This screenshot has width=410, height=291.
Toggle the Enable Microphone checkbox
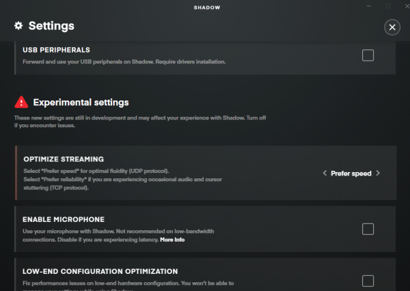[x=368, y=229]
